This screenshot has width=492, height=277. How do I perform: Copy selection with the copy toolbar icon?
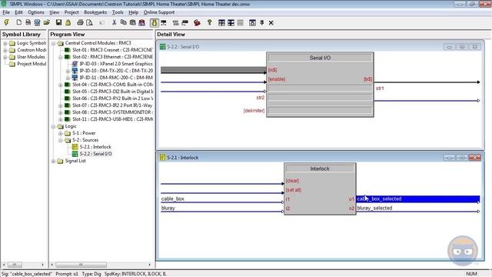pyautogui.click(x=123, y=22)
